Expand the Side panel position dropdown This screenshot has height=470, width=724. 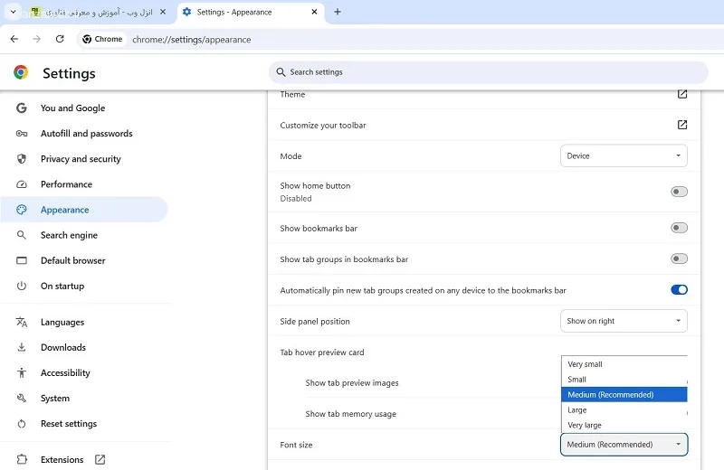tap(624, 321)
